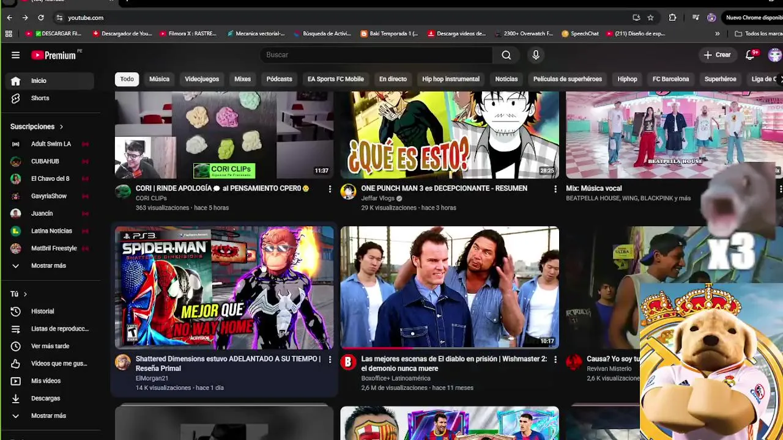Play the Wishmaster 2 video thumbnail
Screen dimensions: 783x440
pyautogui.click(x=450, y=287)
